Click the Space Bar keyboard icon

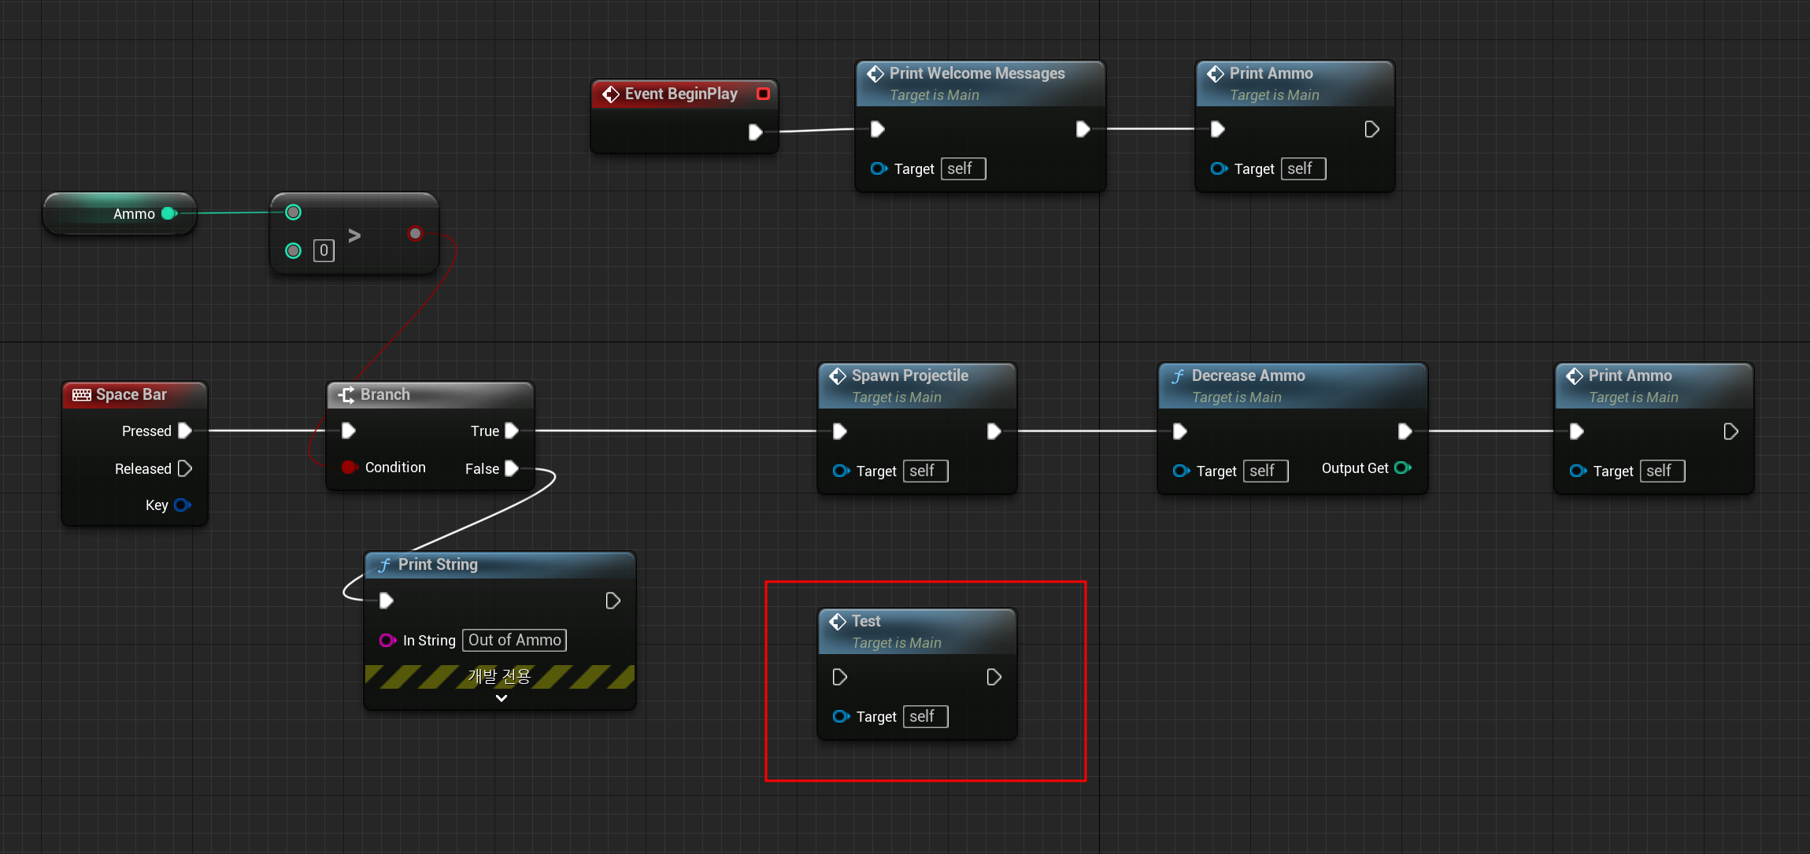(82, 395)
